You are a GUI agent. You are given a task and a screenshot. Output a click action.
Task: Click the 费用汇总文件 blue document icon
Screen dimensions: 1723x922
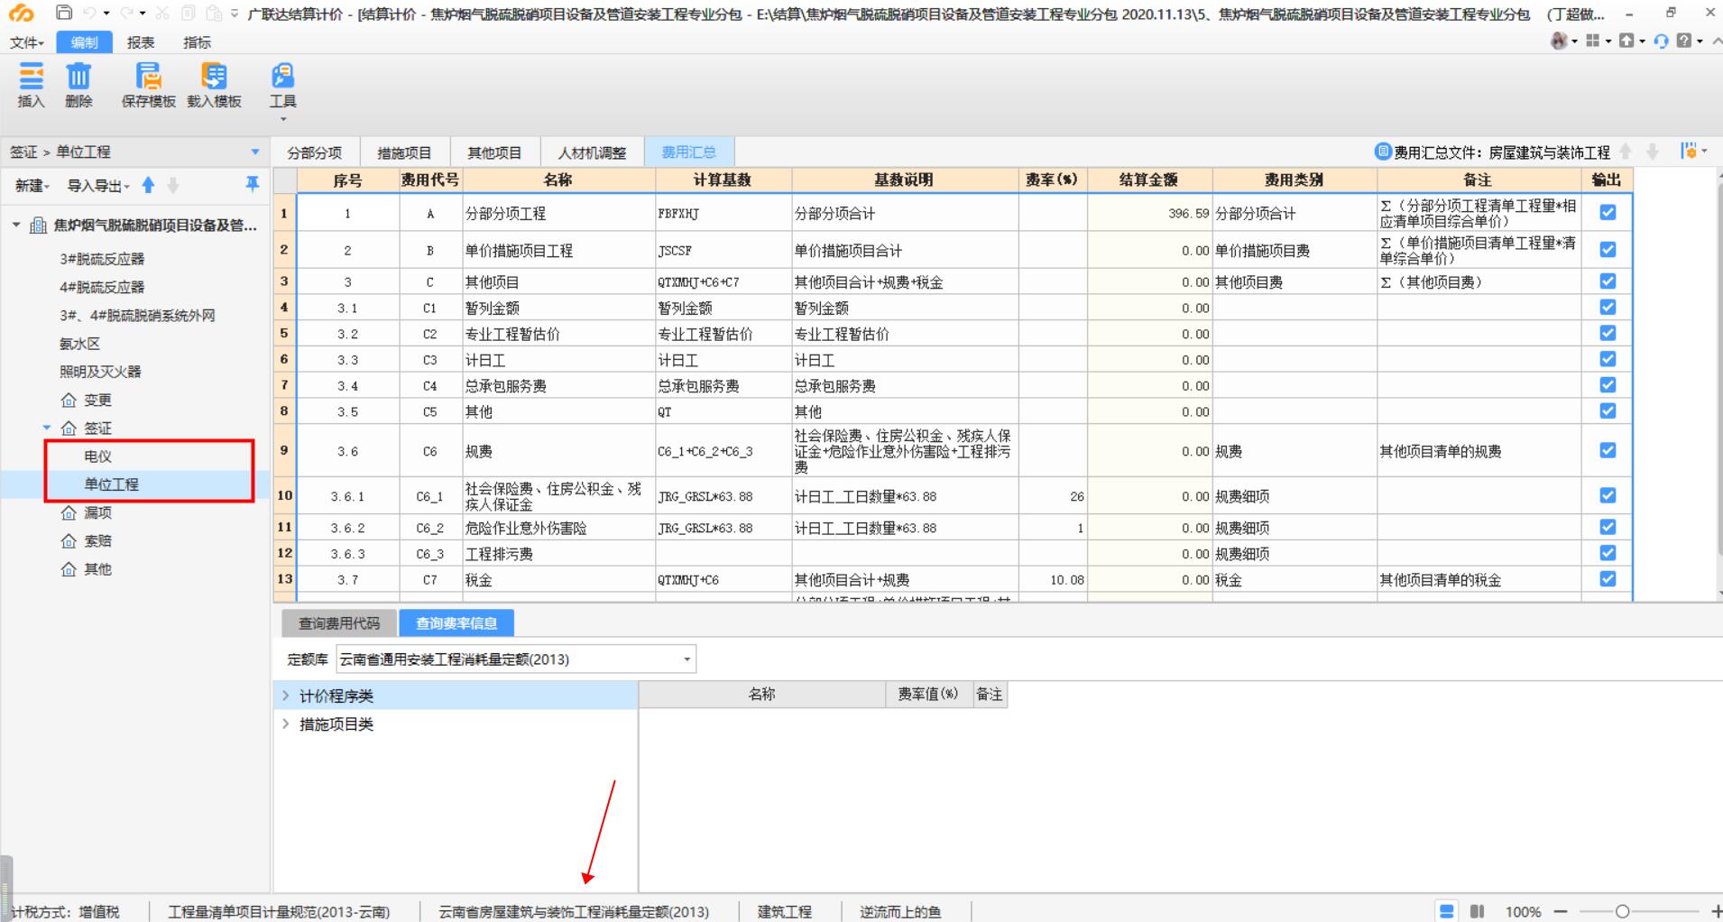1383,152
